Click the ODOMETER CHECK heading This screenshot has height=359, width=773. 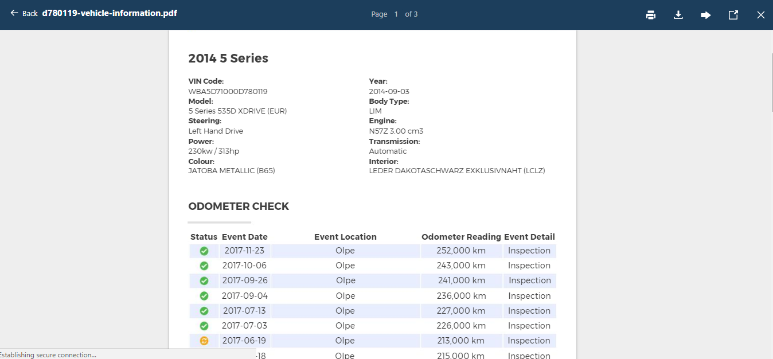pyautogui.click(x=239, y=206)
